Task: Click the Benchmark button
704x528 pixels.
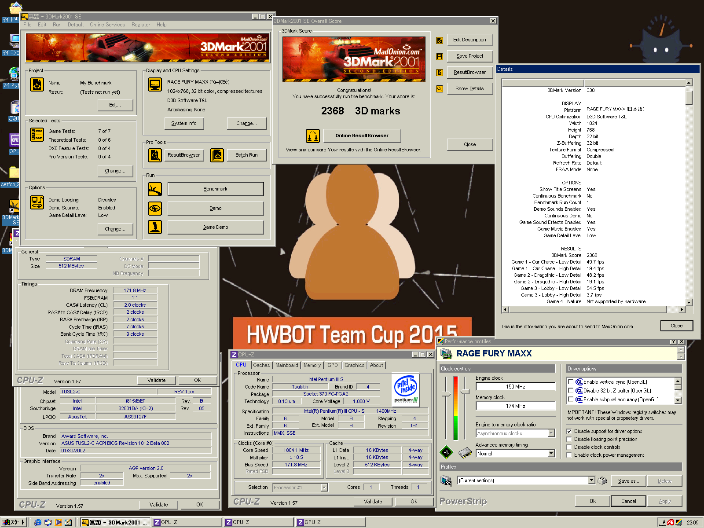Action: (215, 189)
